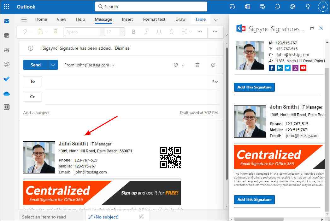The height and width of the screenshot is (221, 330).
Task: Open the From address dropdown
Action: (x=113, y=65)
